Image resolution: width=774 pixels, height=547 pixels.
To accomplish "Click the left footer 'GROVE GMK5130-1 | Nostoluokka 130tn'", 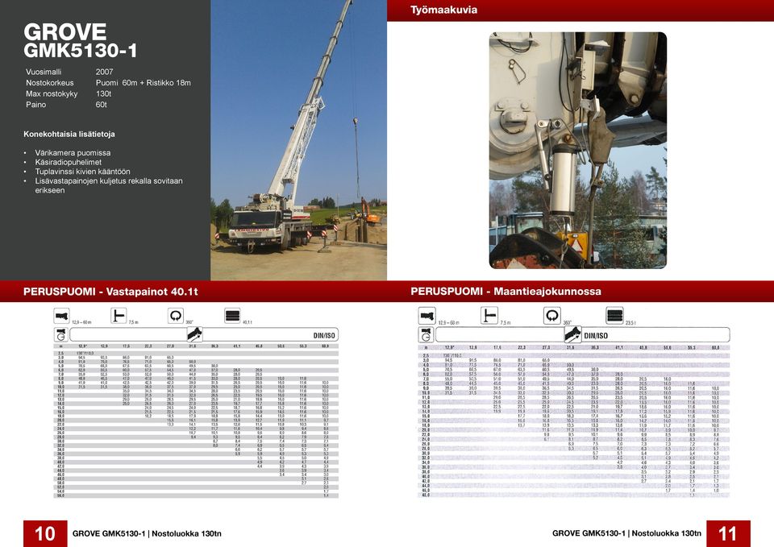I will 147,533.
